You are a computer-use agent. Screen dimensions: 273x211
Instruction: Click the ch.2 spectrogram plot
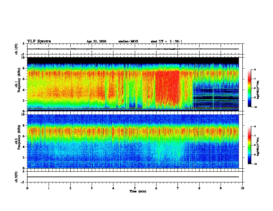pos(133,141)
